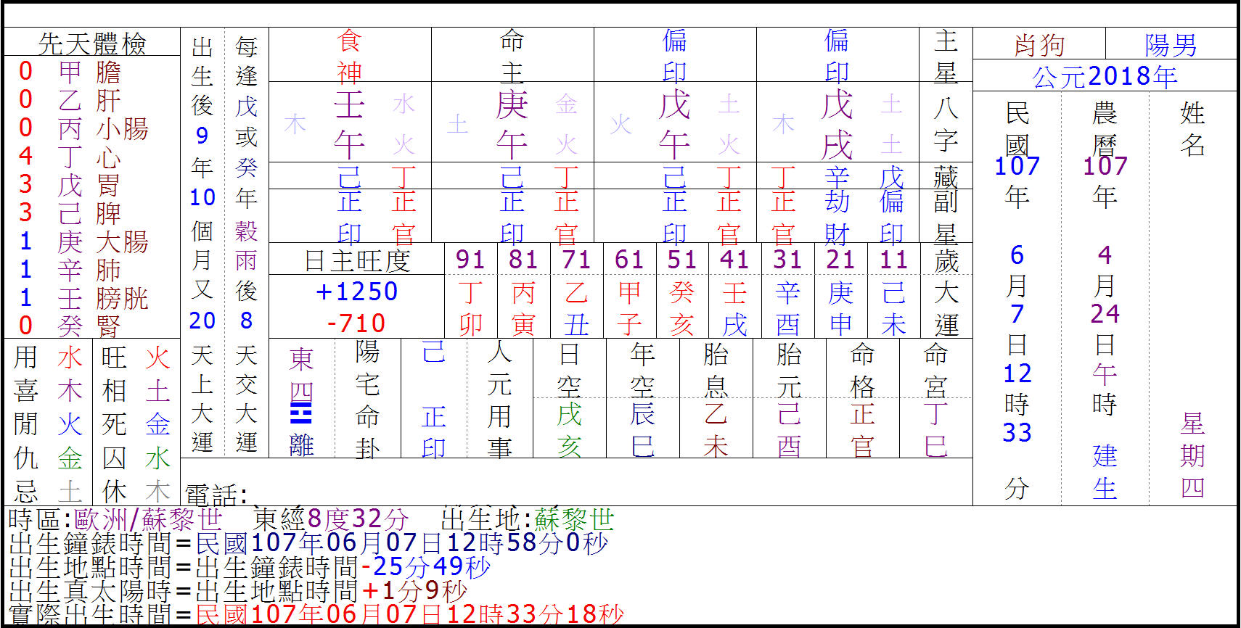Screen dimensions: 1241x628
Task: Click the 出生真太陽時 line
Action: pyautogui.click(x=238, y=591)
